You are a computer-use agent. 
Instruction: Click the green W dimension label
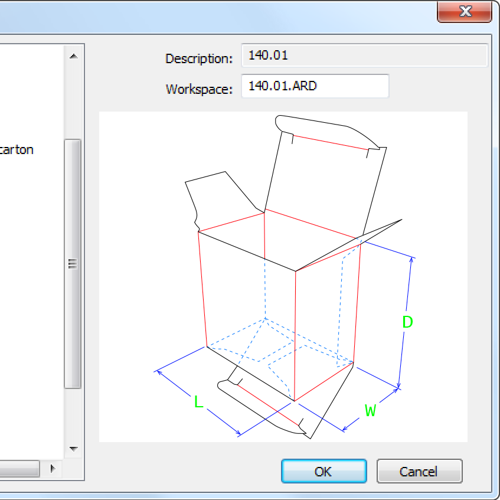coord(370,411)
